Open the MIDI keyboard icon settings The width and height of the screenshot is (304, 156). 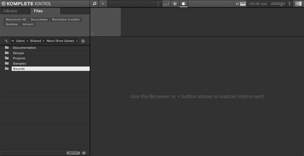(x=243, y=4)
